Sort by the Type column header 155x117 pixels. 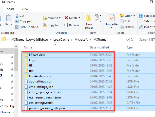[129, 47]
